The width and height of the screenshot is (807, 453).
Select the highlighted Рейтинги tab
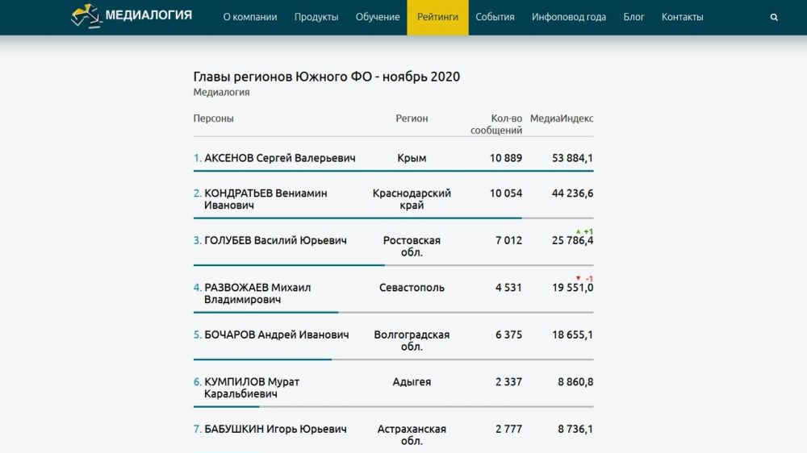coord(437,17)
